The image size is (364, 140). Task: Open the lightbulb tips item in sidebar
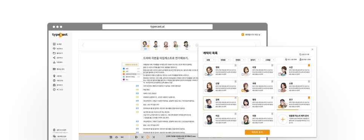pyautogui.click(x=54, y=76)
